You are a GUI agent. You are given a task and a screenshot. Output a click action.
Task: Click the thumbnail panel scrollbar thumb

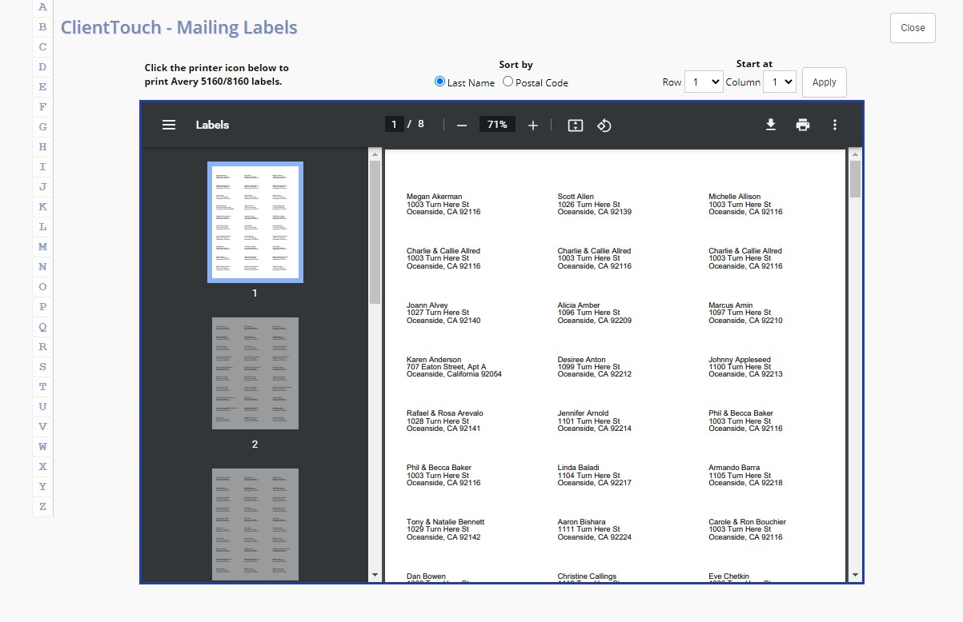pos(375,232)
